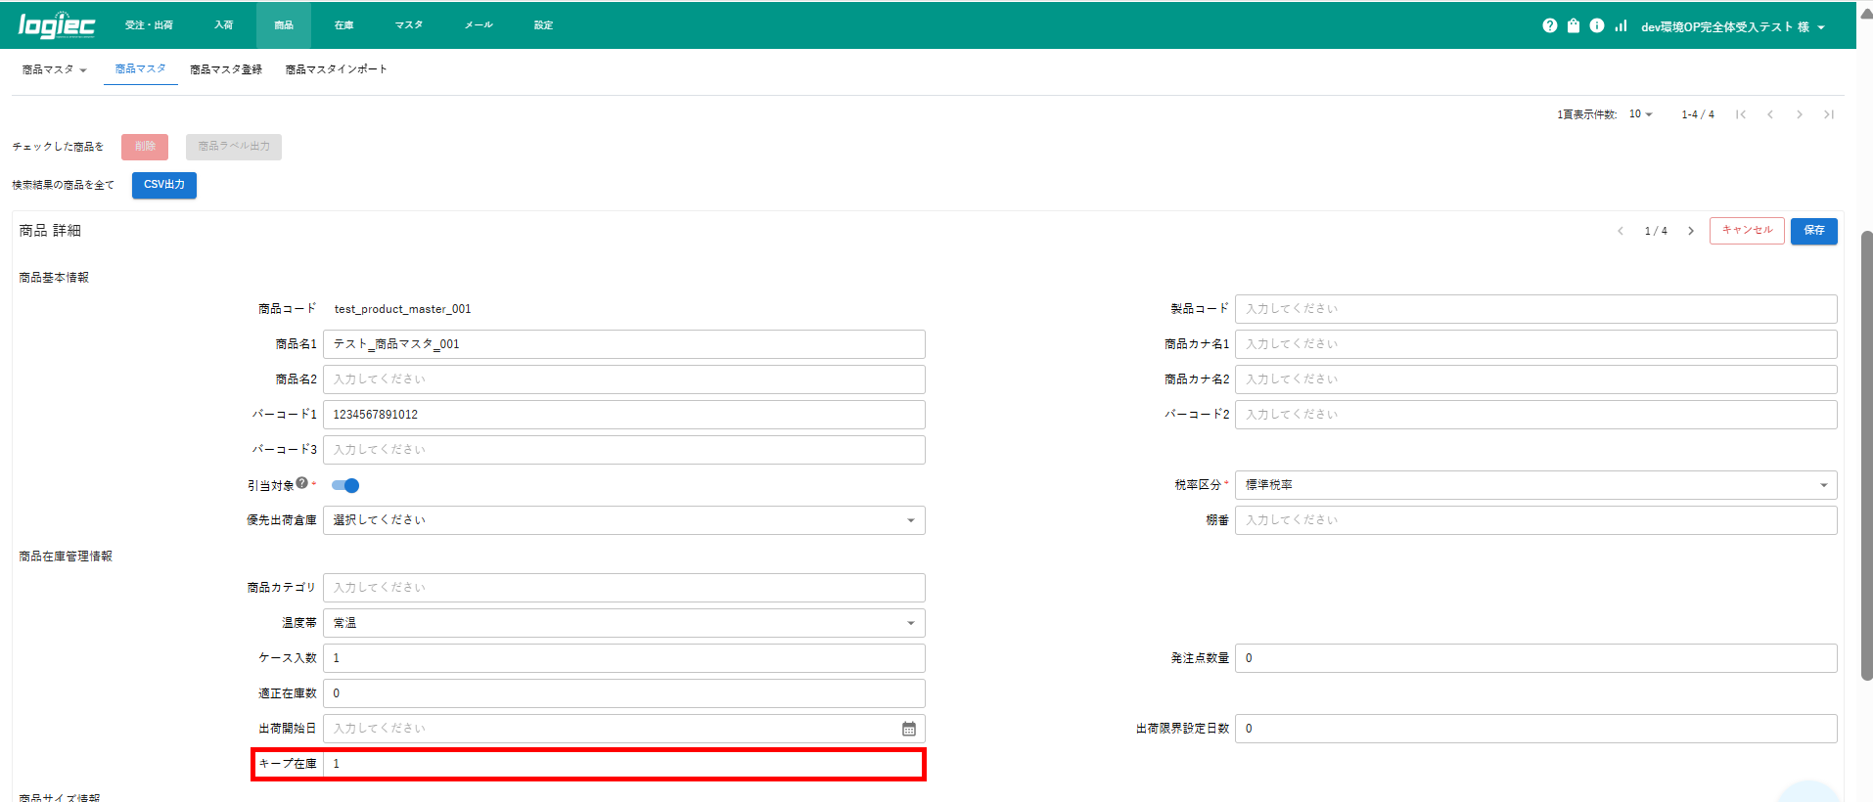Toggle the 引当対象 switch off

click(x=345, y=486)
